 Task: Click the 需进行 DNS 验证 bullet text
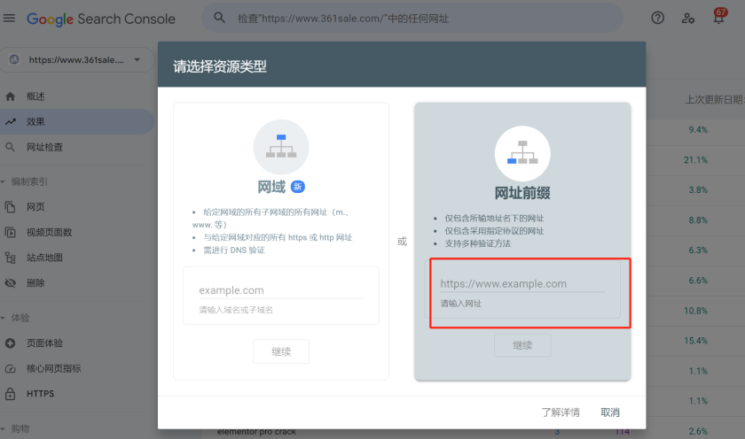[x=234, y=250]
